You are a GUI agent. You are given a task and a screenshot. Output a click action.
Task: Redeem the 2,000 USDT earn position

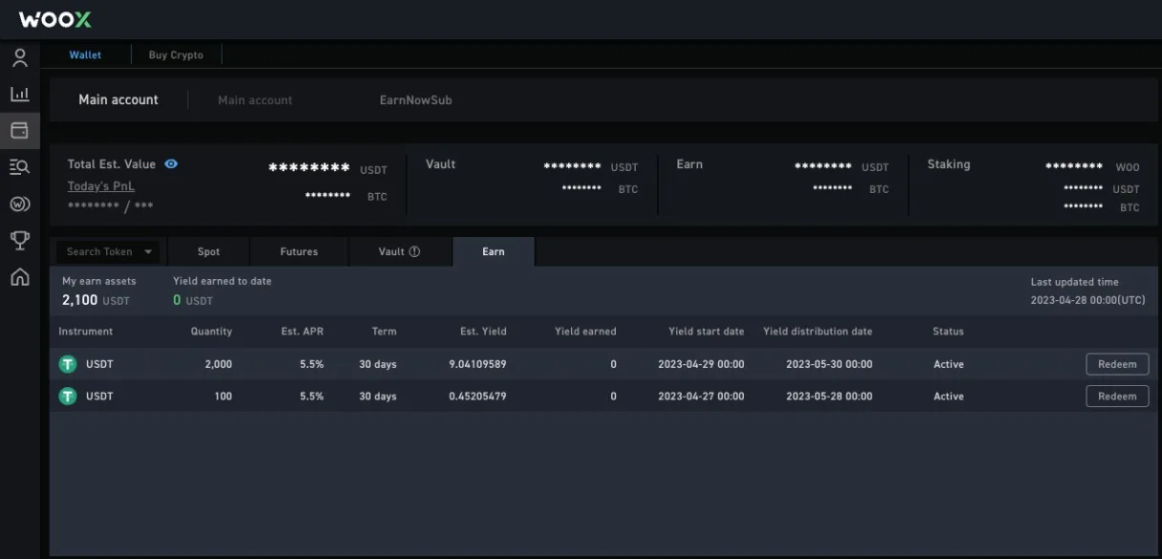tap(1117, 364)
